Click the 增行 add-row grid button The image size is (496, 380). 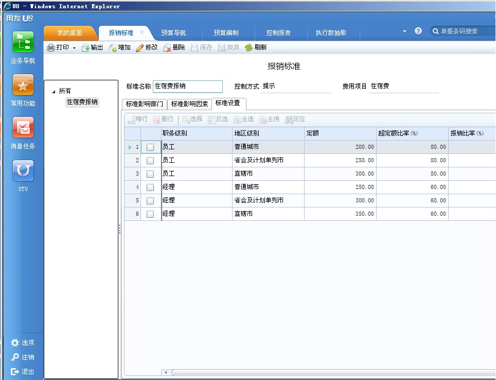click(x=137, y=119)
